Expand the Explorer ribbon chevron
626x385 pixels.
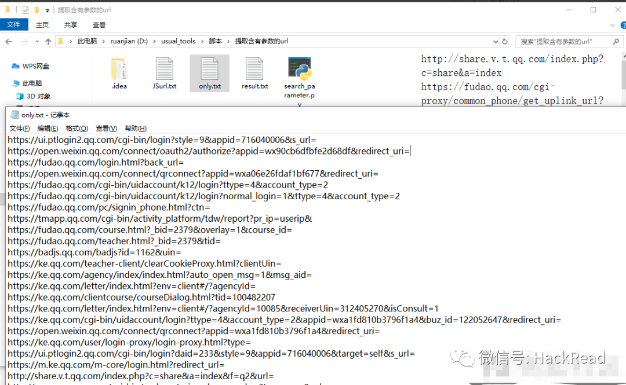pyautogui.click(x=613, y=25)
